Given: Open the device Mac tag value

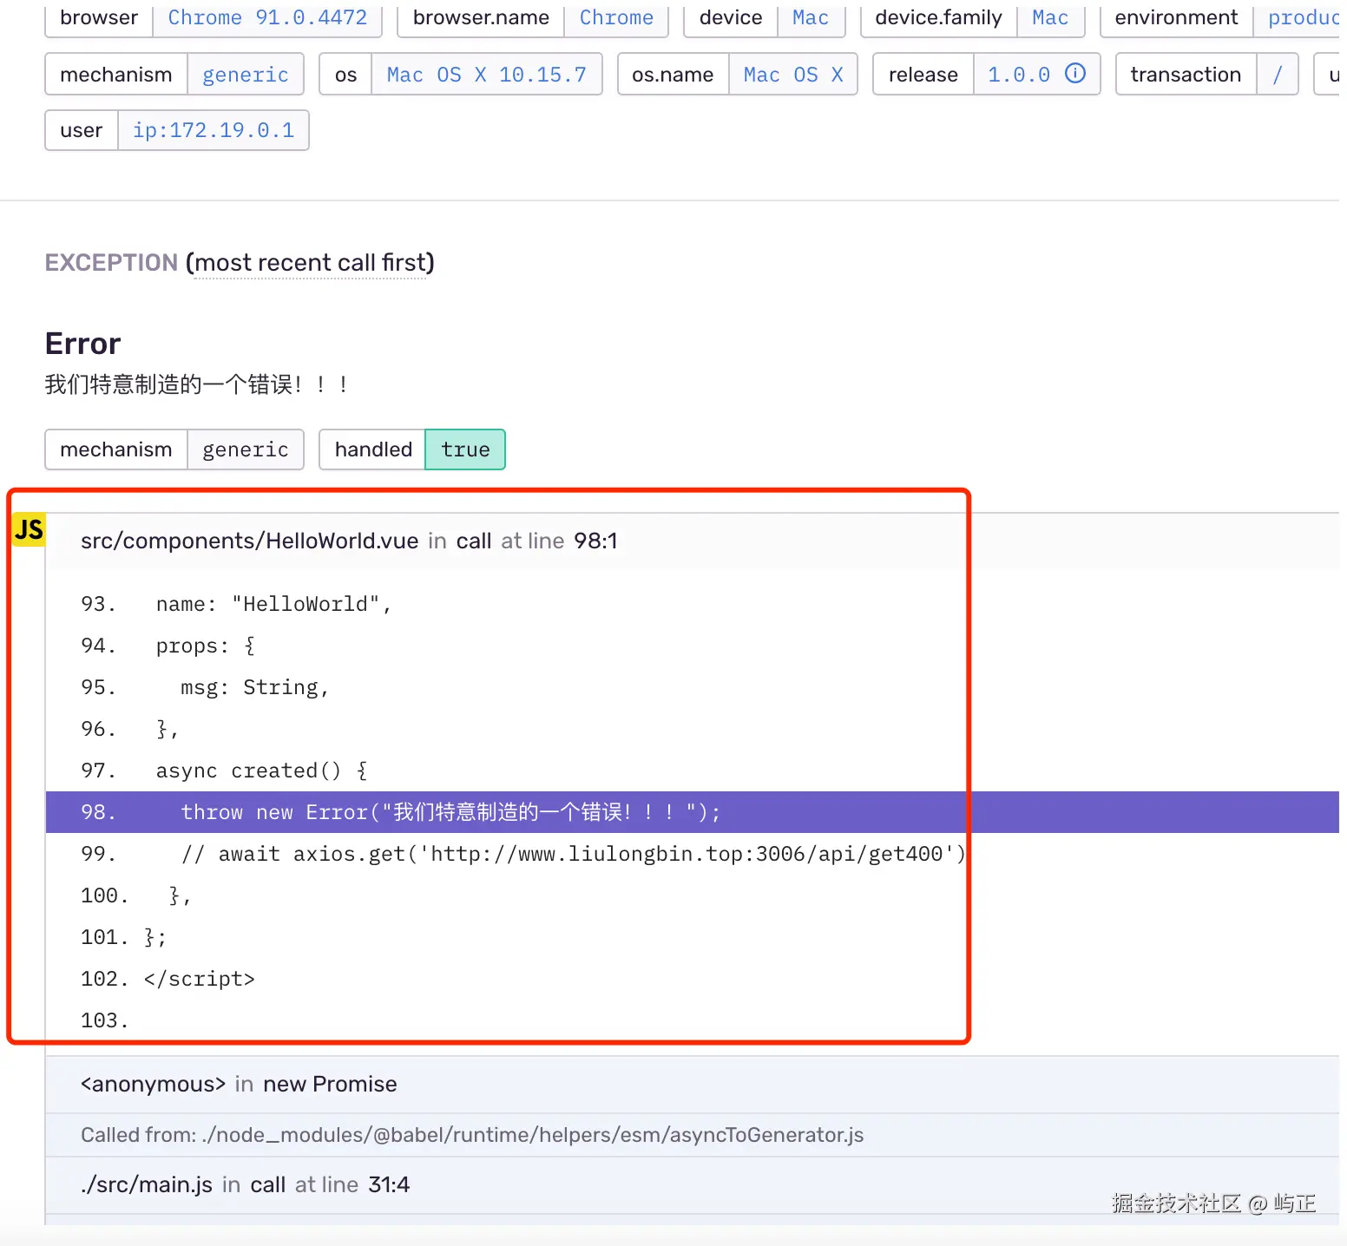Looking at the screenshot, I should coord(811,17).
